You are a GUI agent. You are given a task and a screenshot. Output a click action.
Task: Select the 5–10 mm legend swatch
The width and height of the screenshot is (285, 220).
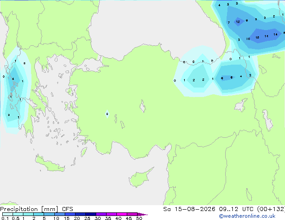49,214
